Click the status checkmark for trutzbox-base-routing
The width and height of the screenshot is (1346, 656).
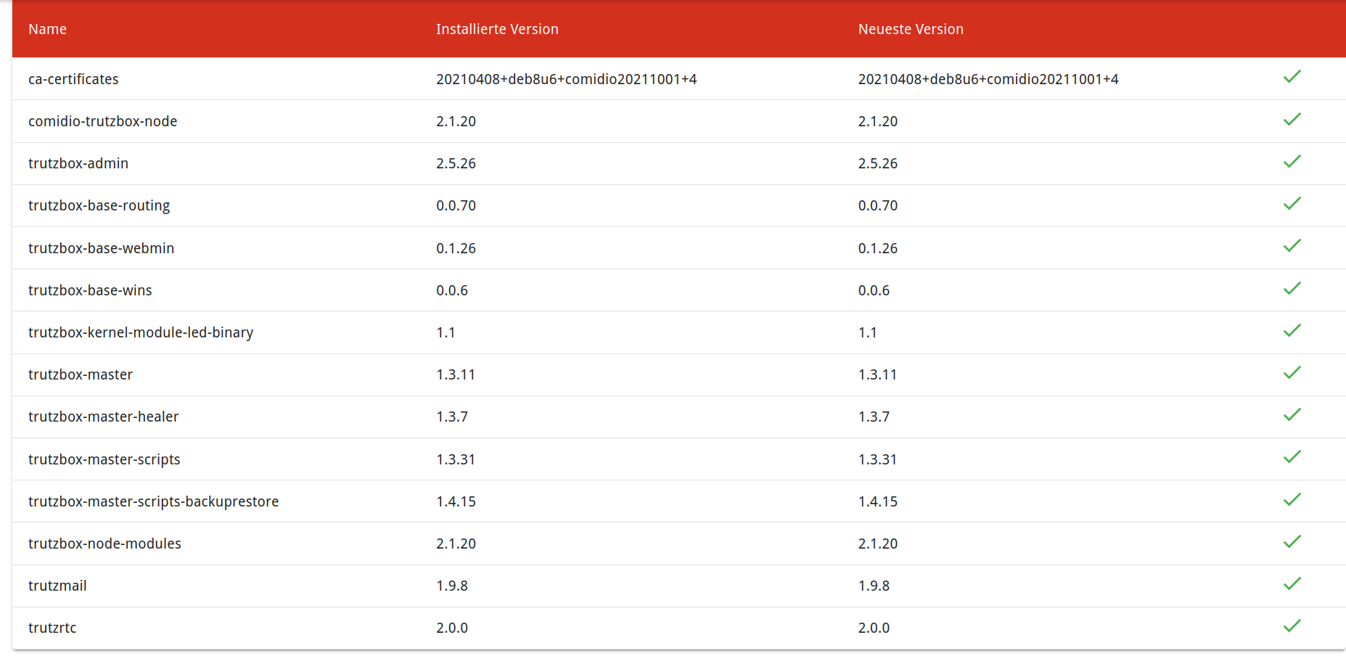1292,203
